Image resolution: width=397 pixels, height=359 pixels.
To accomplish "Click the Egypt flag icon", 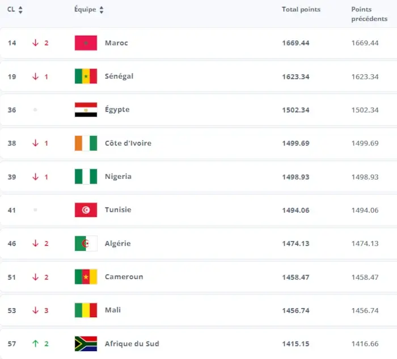I will click(x=86, y=110).
